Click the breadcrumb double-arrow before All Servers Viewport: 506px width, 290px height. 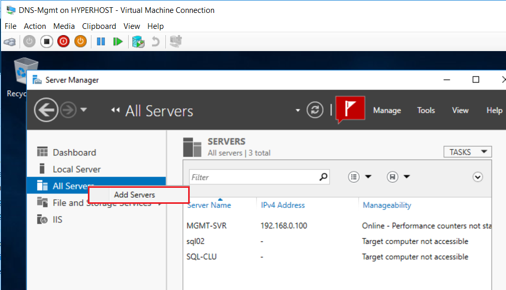[115, 110]
